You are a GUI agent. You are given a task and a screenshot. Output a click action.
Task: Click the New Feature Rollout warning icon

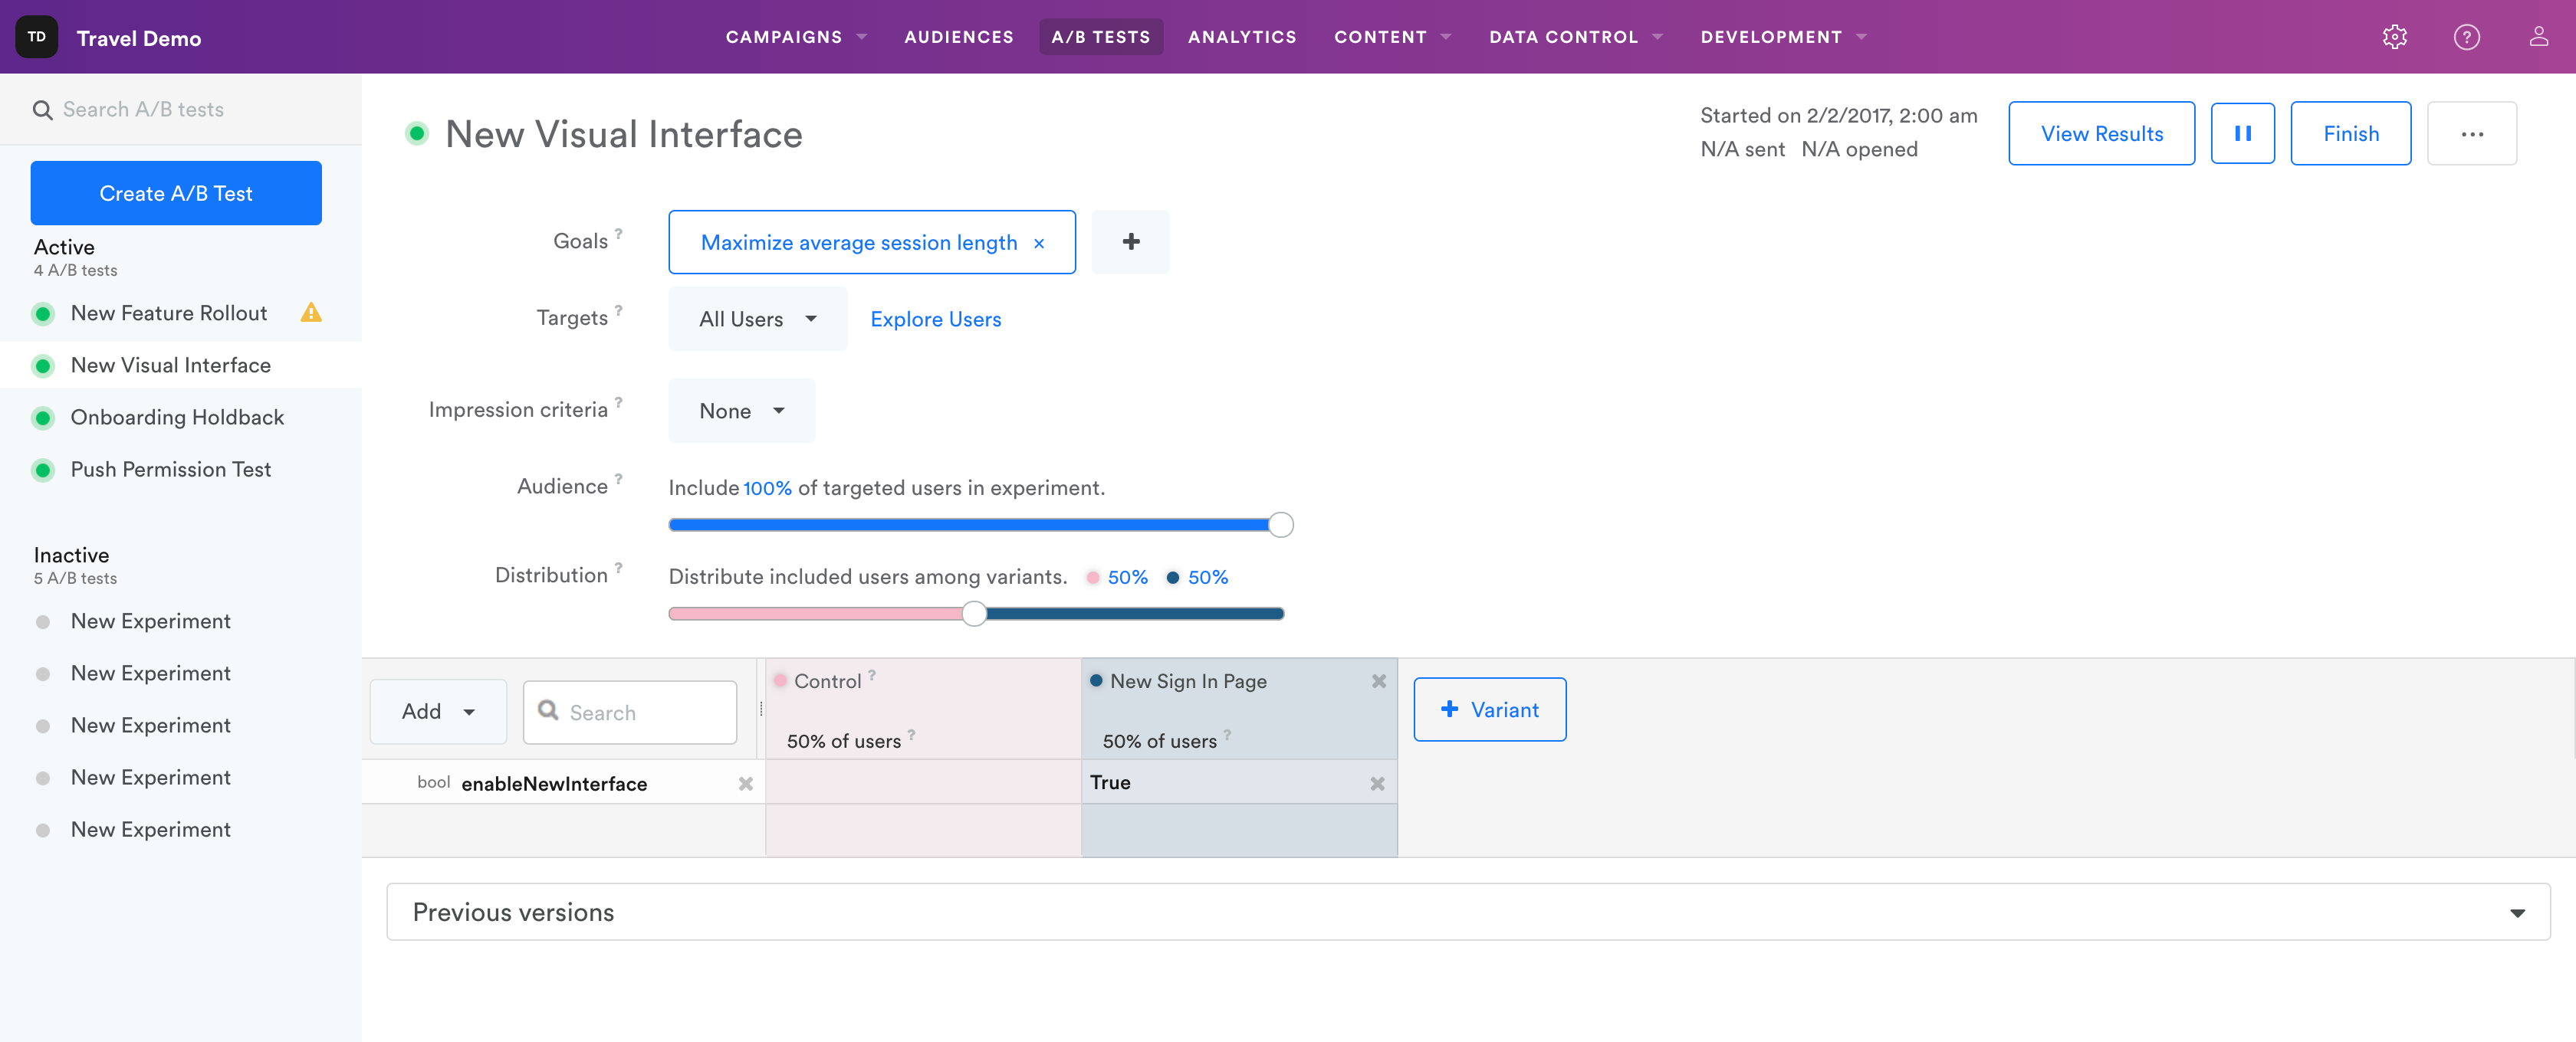311,313
